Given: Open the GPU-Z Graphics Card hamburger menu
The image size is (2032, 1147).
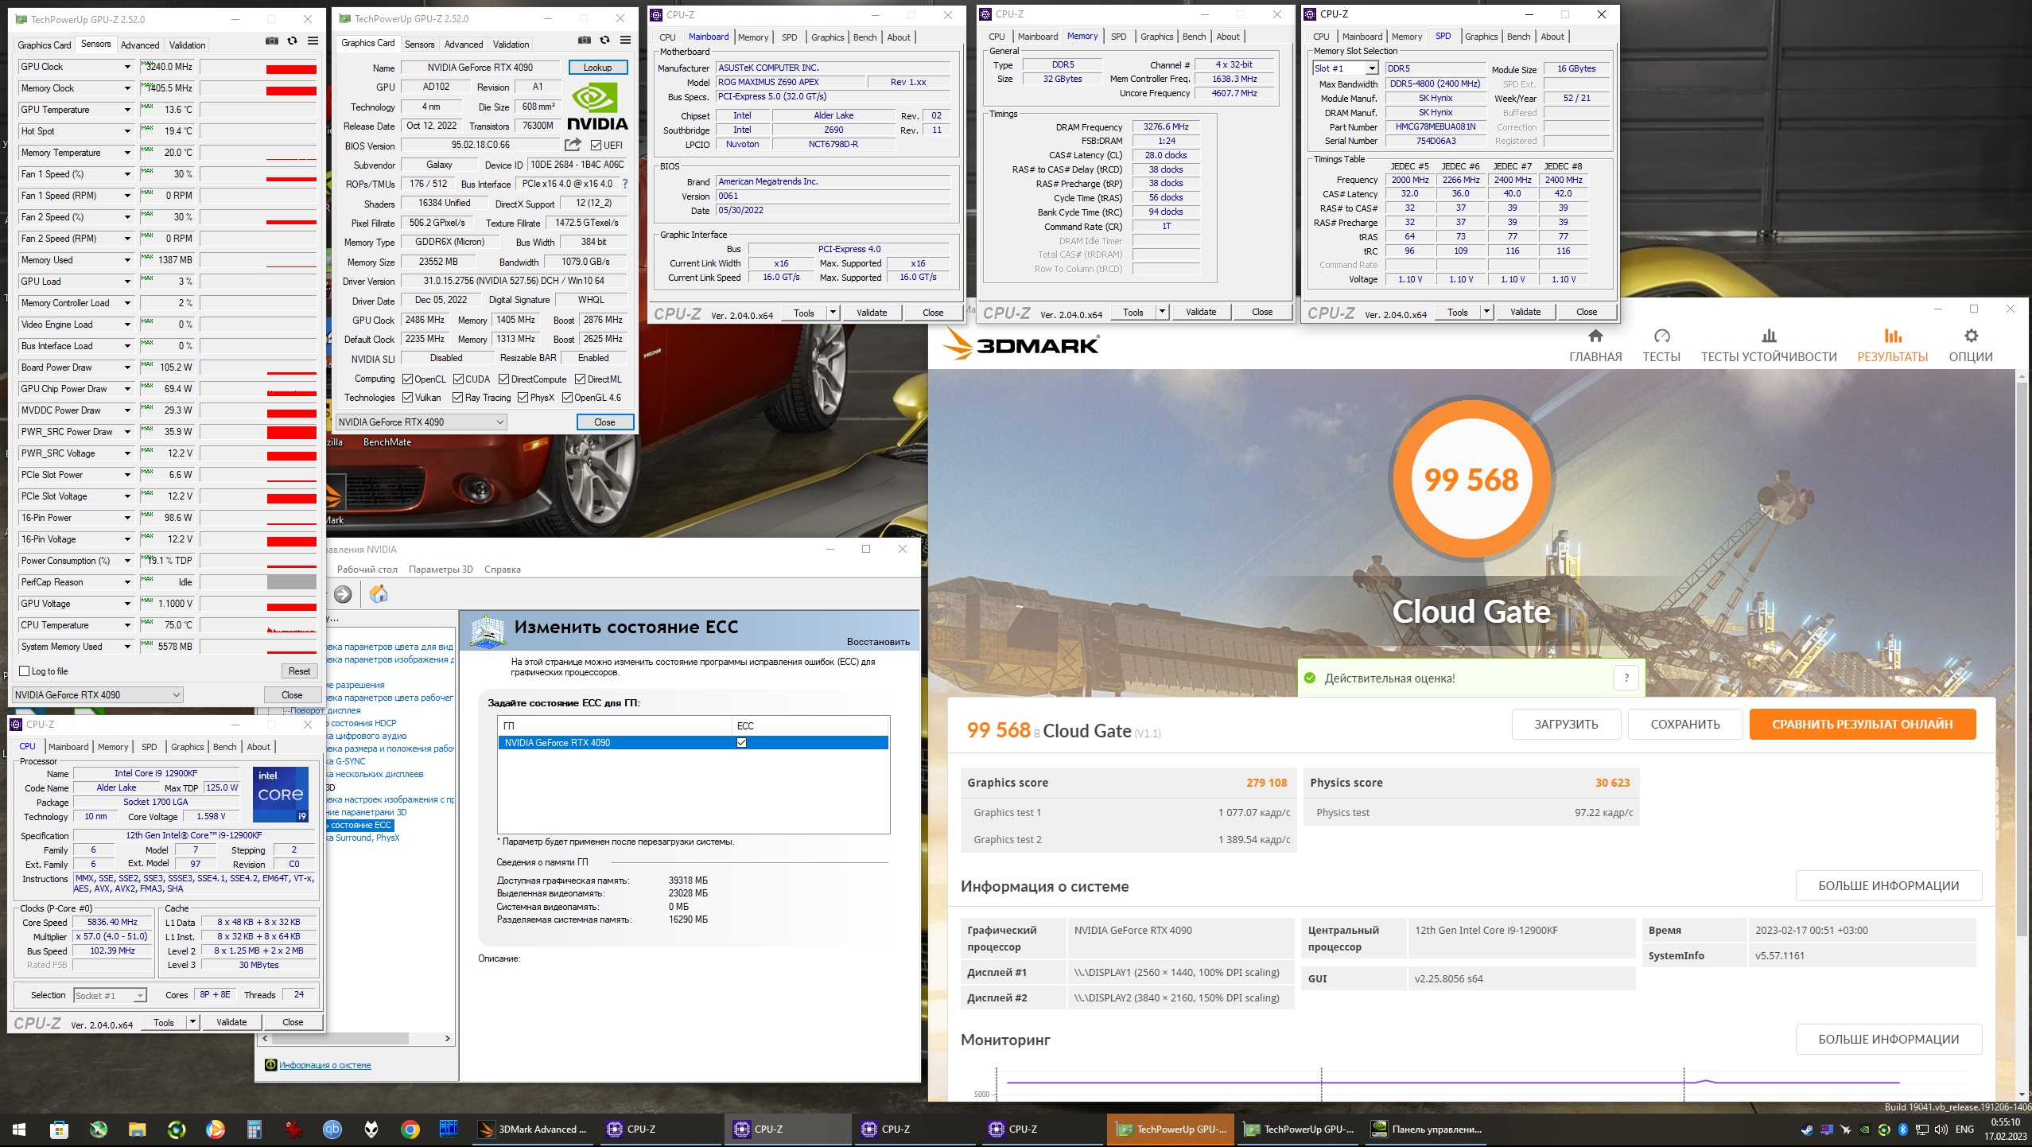Looking at the screenshot, I should [x=626, y=40].
